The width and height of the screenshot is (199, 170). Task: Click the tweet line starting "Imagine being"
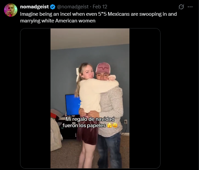pyautogui.click(x=98, y=14)
